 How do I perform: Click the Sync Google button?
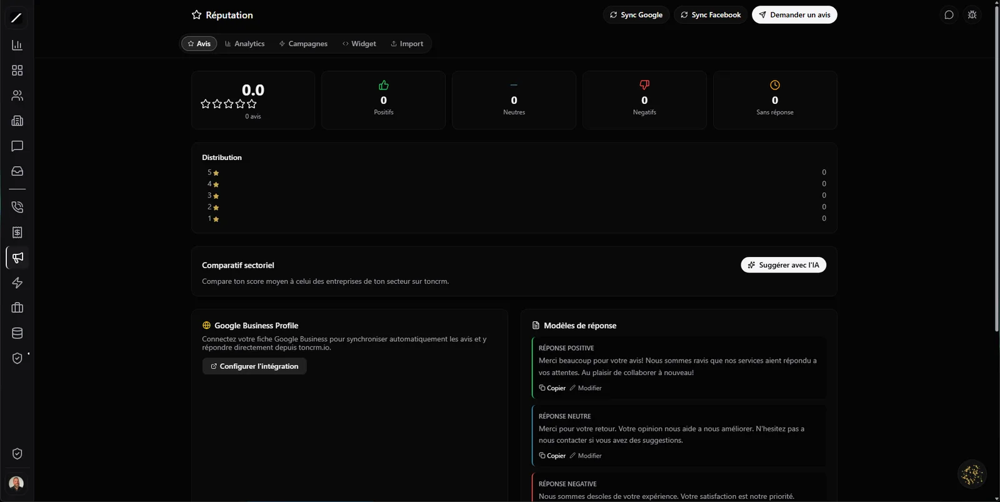tap(636, 15)
